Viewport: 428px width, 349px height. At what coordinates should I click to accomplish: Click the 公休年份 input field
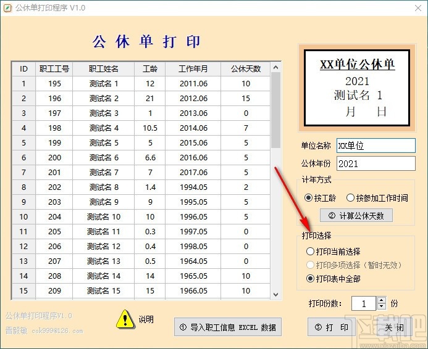click(376, 163)
